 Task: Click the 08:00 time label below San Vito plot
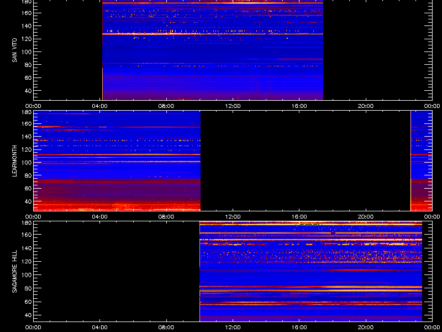point(166,106)
